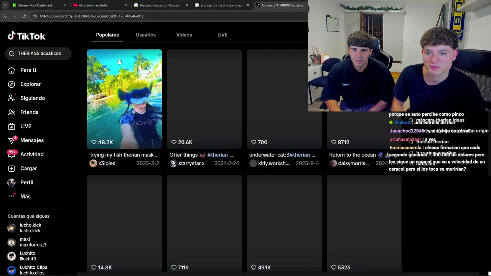Click the heart icon showing 700

pyautogui.click(x=254, y=142)
